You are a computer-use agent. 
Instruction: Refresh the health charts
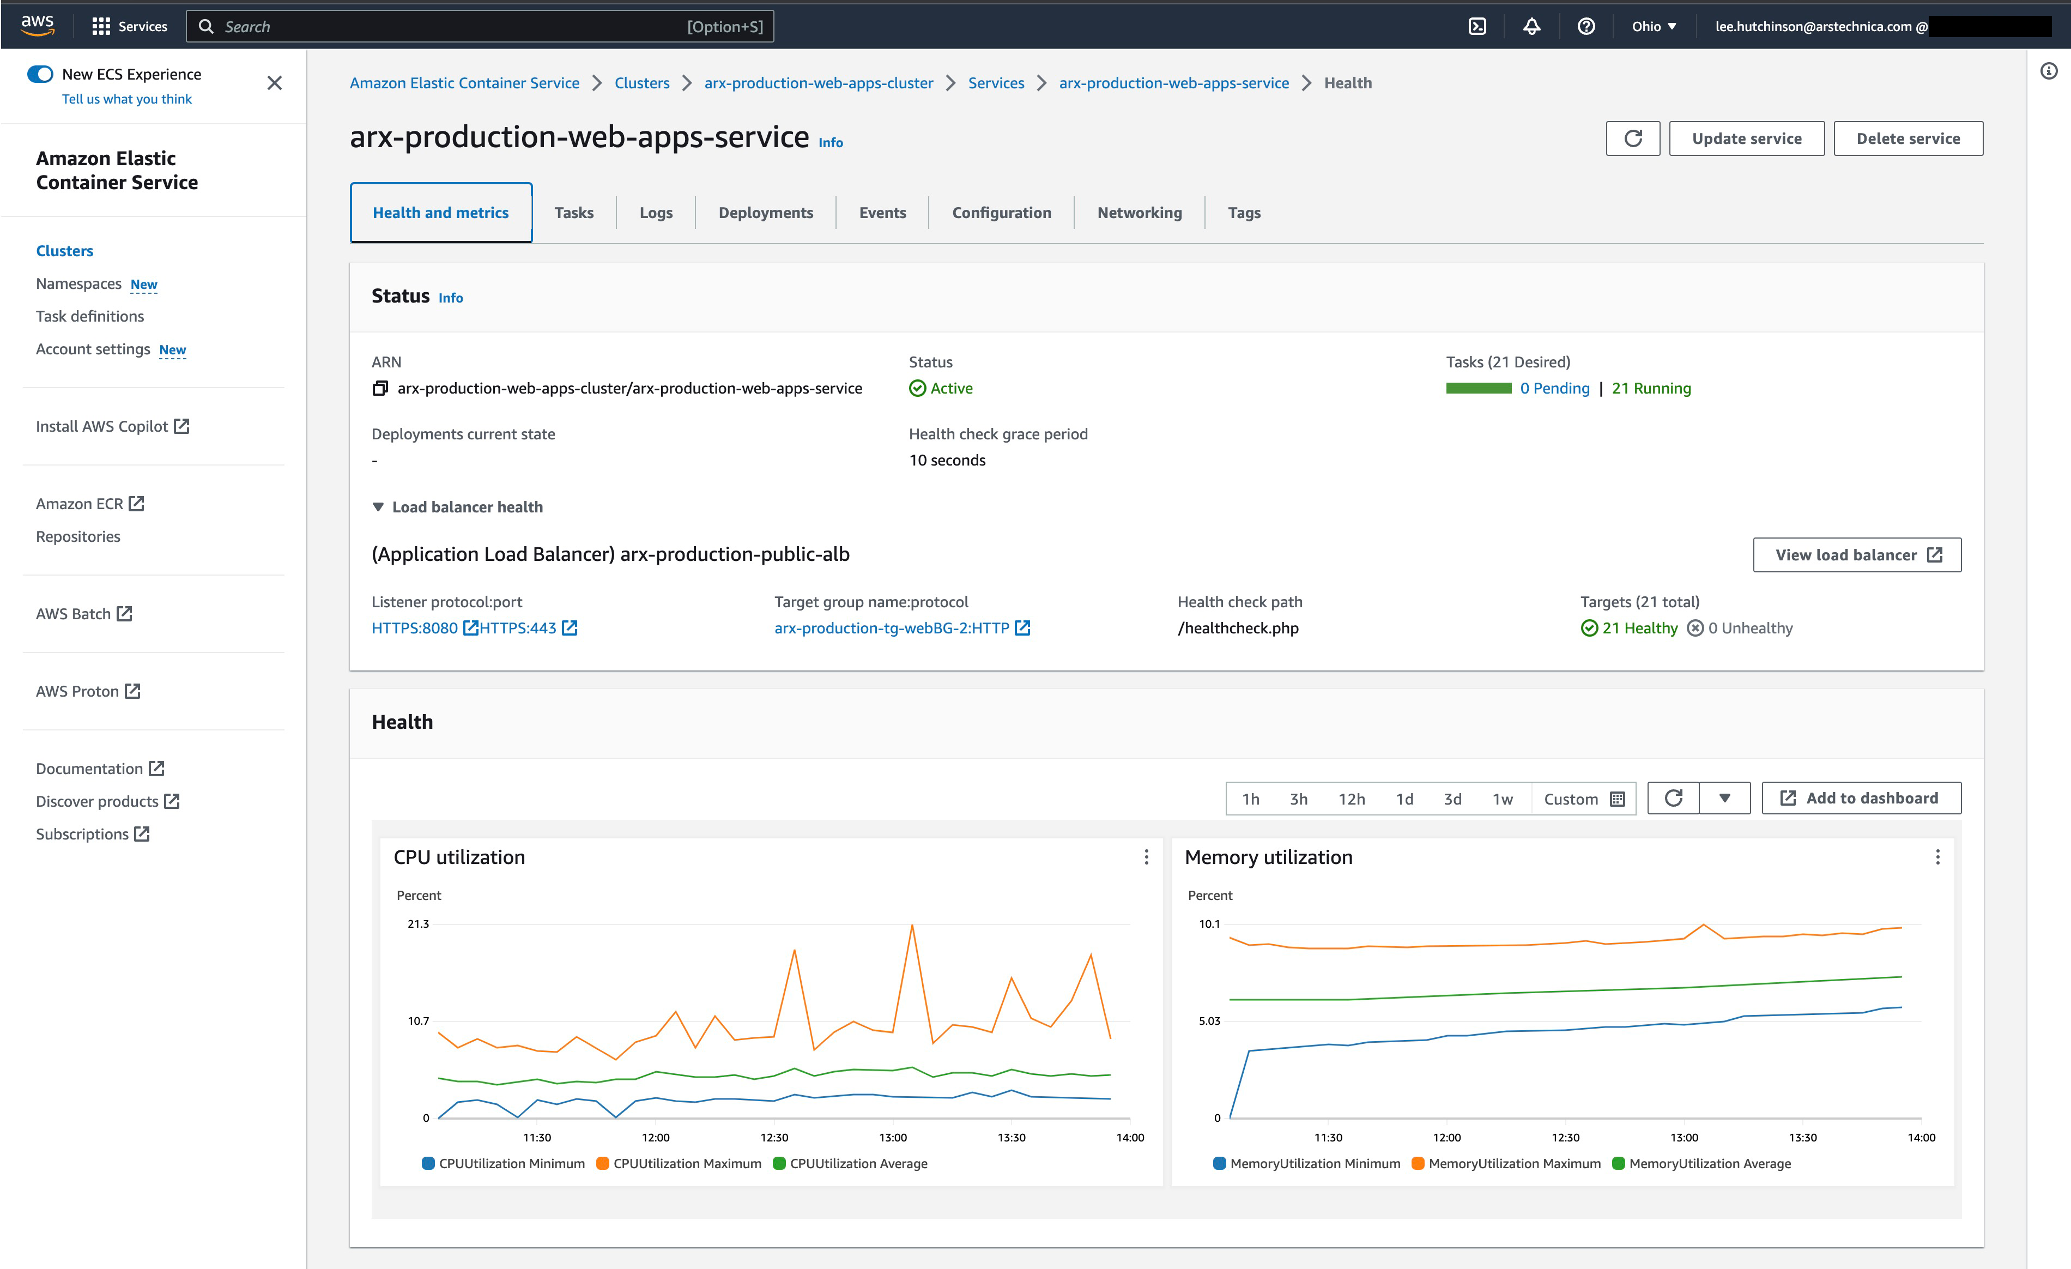[x=1673, y=799]
